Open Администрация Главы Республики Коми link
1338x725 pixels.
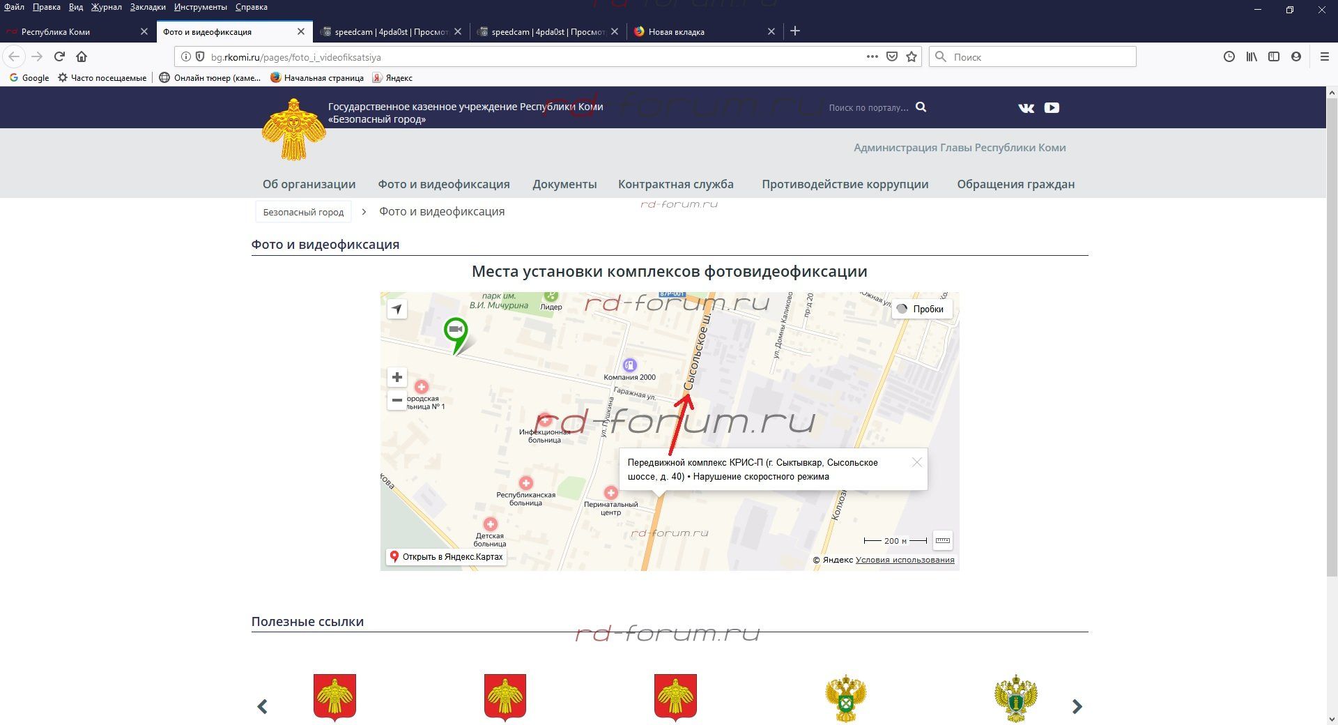(960, 147)
